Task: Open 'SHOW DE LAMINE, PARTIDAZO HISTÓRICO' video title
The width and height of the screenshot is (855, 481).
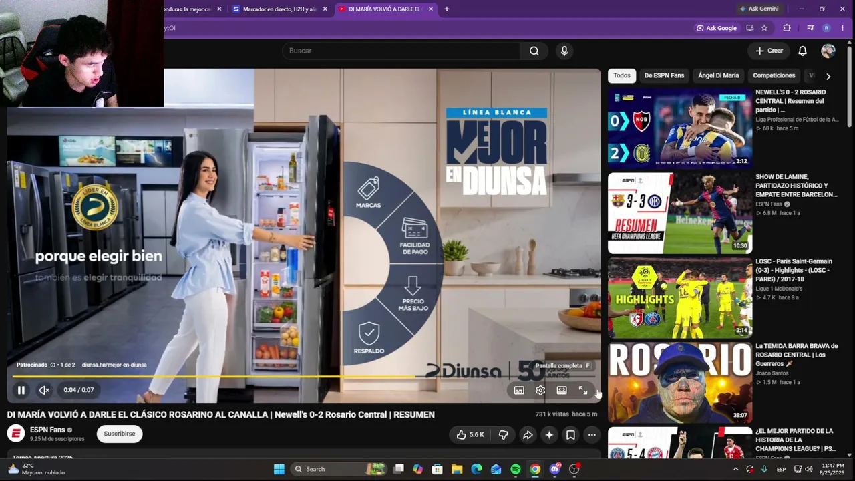Action: coord(796,186)
